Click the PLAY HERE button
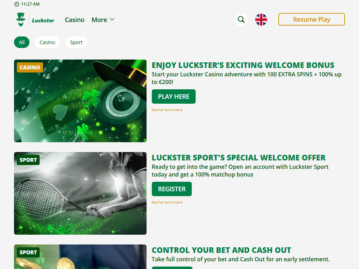The image size is (359, 269). (174, 97)
